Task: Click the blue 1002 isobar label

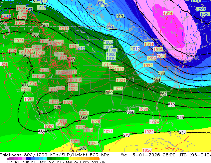Action: (108, 42)
